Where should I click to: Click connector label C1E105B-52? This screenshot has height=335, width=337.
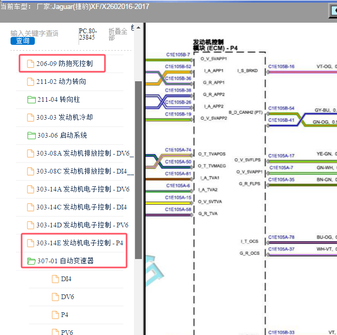pos(178,66)
